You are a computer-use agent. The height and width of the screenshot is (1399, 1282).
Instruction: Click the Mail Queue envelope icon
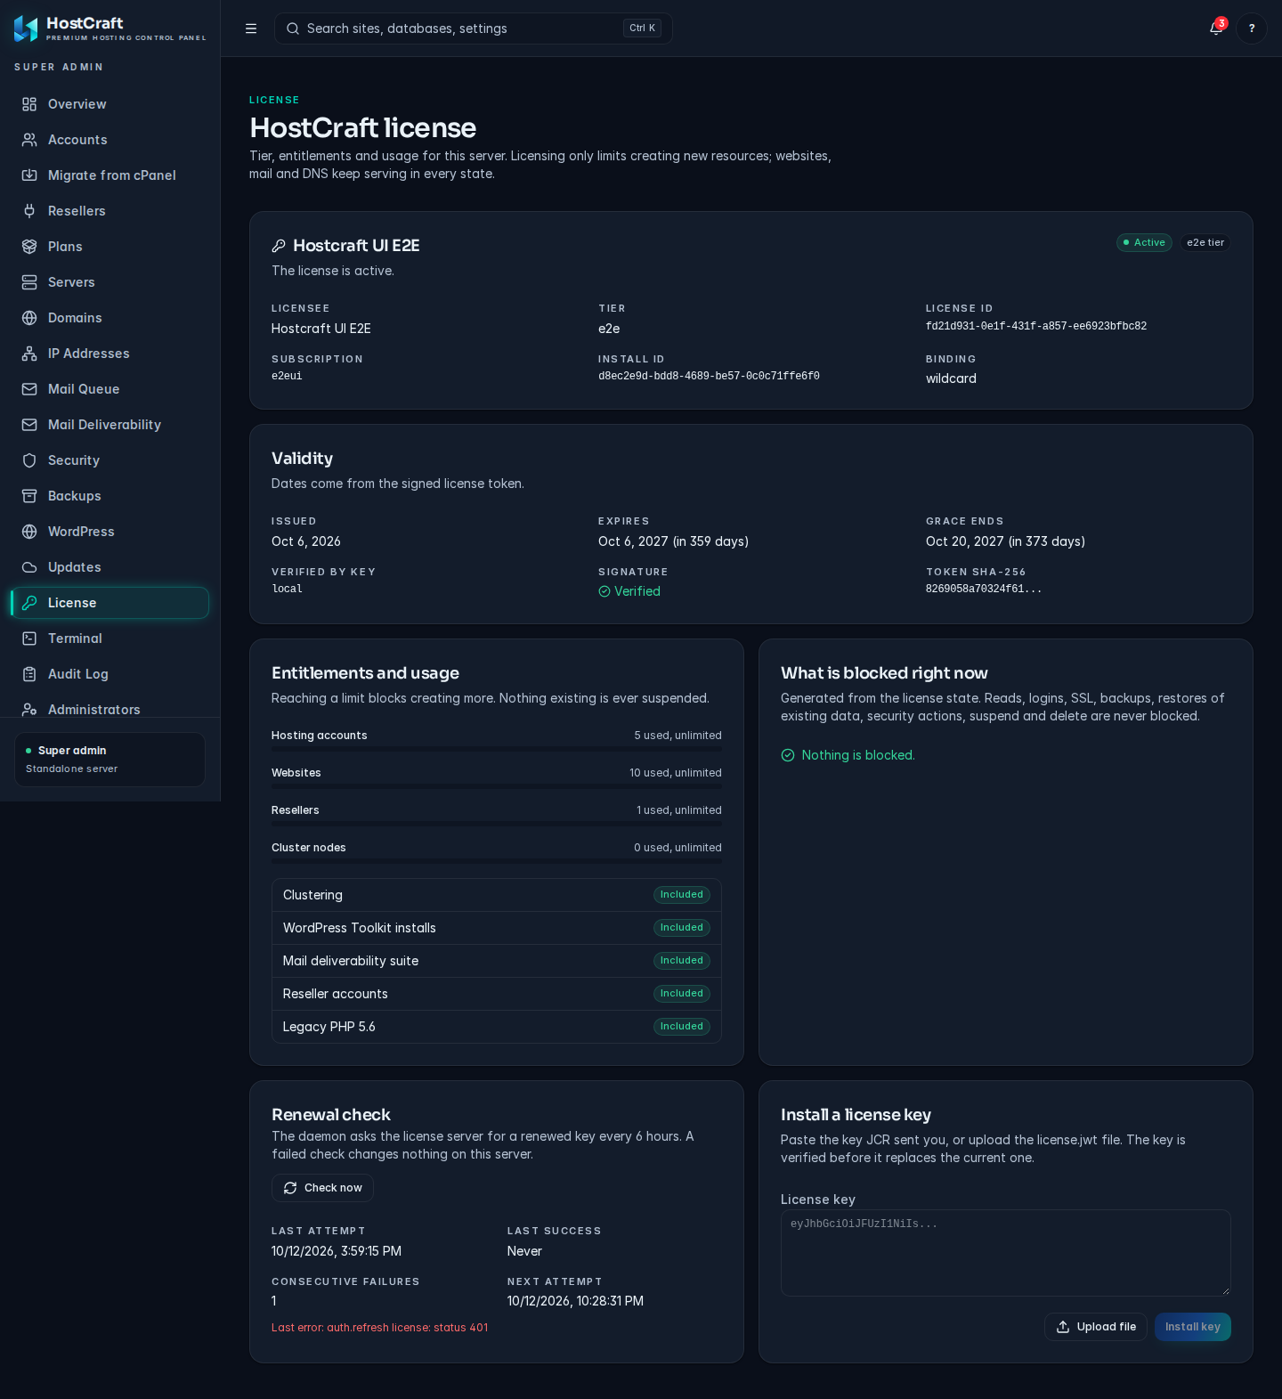pyautogui.click(x=29, y=389)
